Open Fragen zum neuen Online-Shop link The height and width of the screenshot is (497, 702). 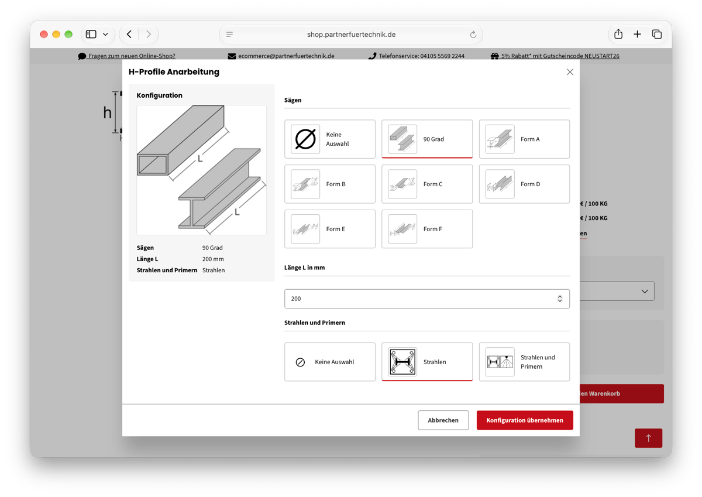point(132,56)
